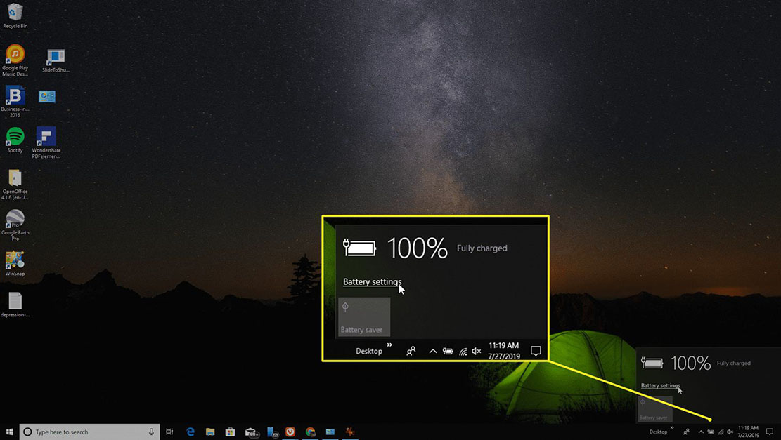The width and height of the screenshot is (781, 440).
Task: Open File Explorer from the taskbar
Action: [210, 432]
